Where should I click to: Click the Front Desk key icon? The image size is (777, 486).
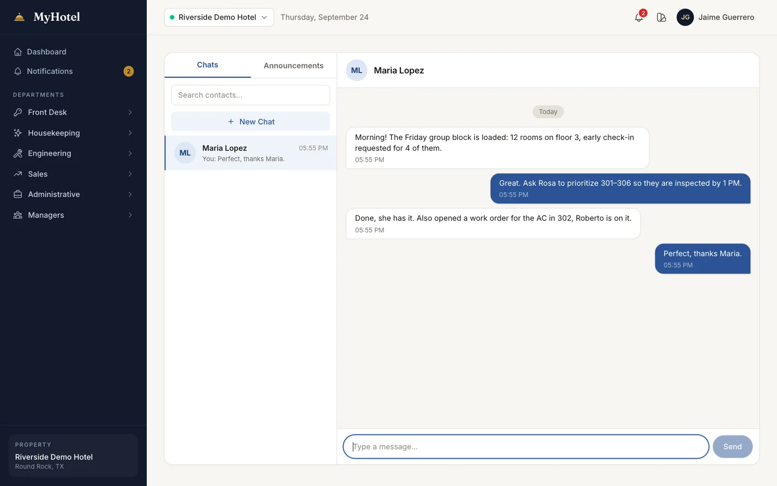coord(18,112)
